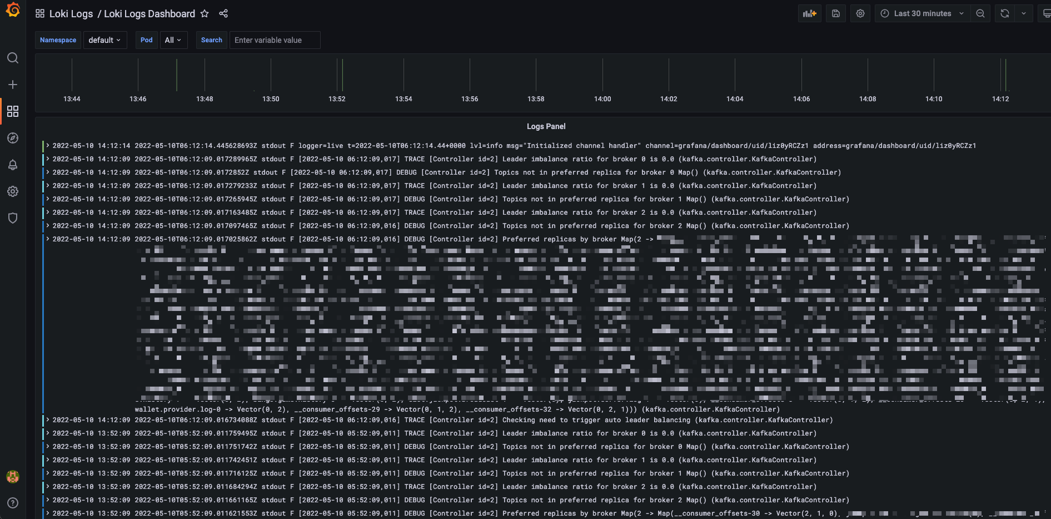
Task: Click the 13:46 time axis label
Action: 138,99
